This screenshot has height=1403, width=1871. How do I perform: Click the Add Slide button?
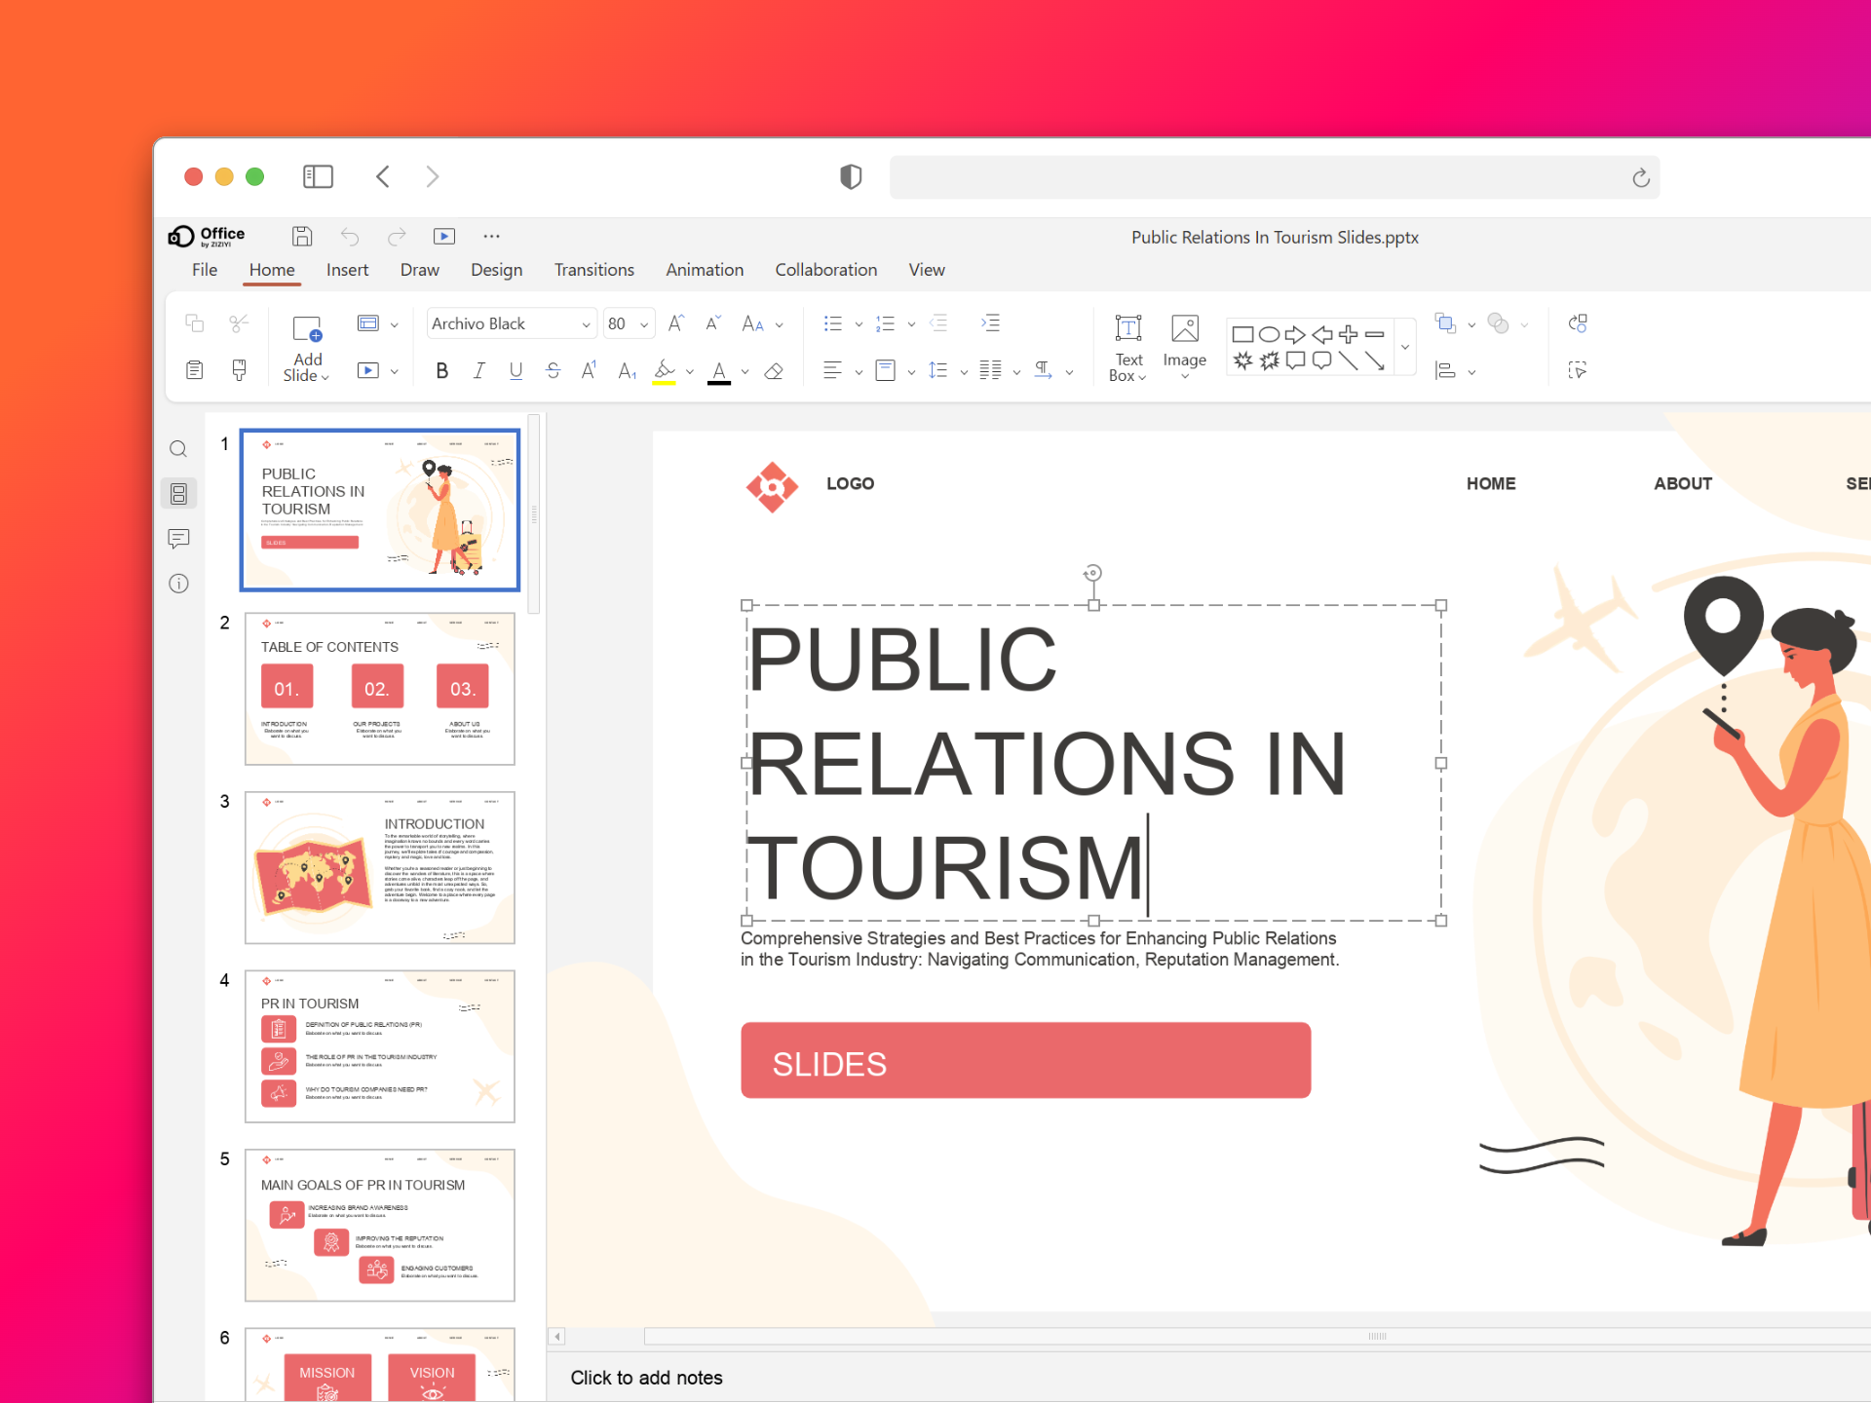[x=306, y=346]
